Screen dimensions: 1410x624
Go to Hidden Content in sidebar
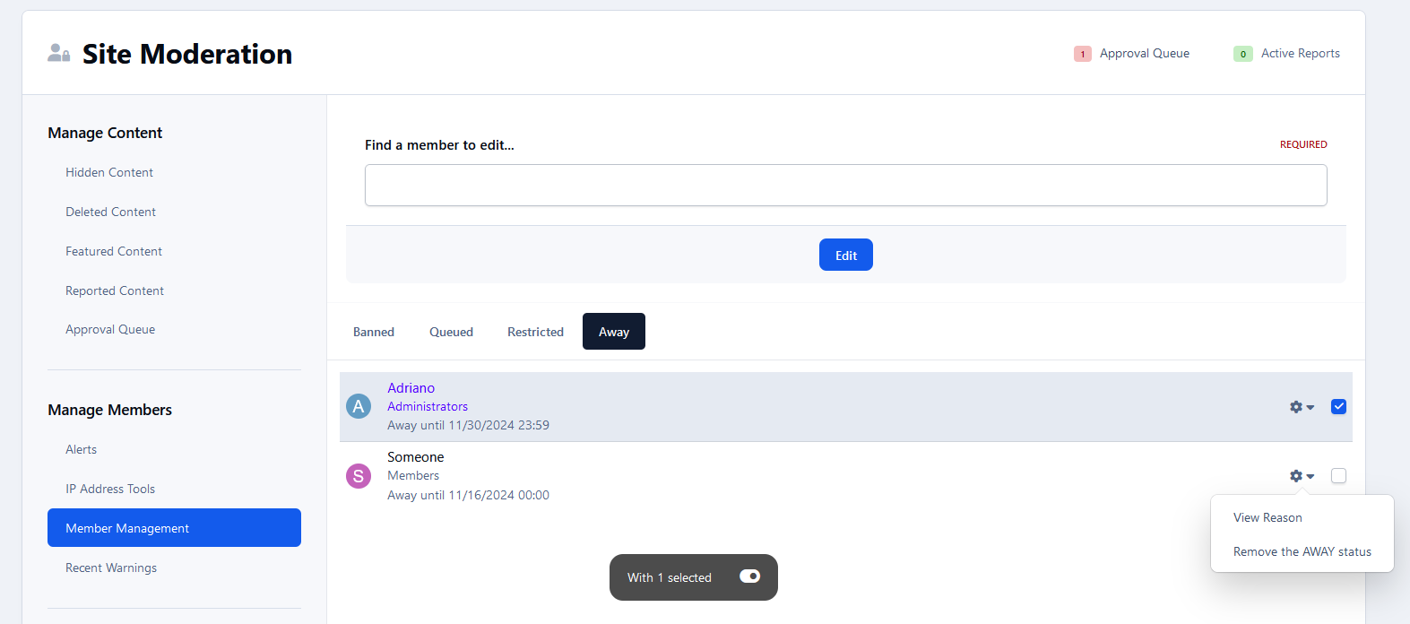coord(109,172)
